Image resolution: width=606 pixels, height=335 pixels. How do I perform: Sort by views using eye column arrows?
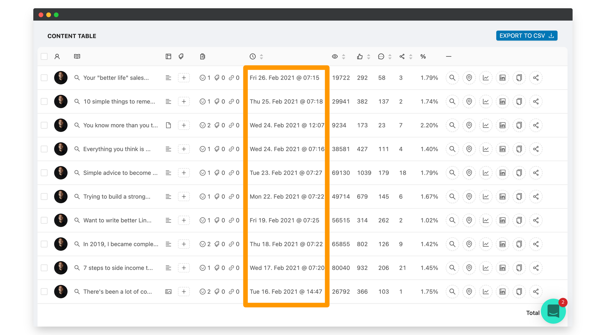(343, 57)
